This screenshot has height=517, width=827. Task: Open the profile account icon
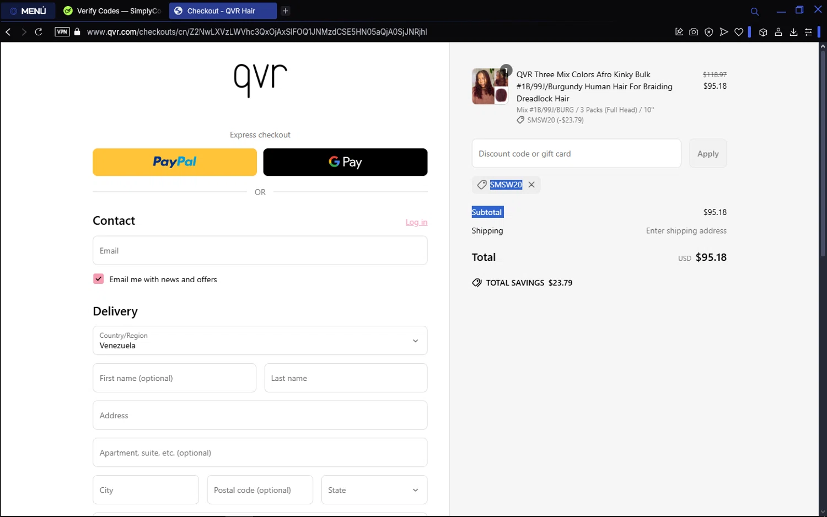coord(778,32)
